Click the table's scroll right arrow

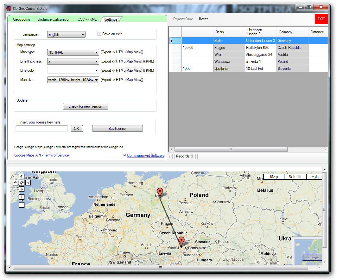[x=325, y=149]
